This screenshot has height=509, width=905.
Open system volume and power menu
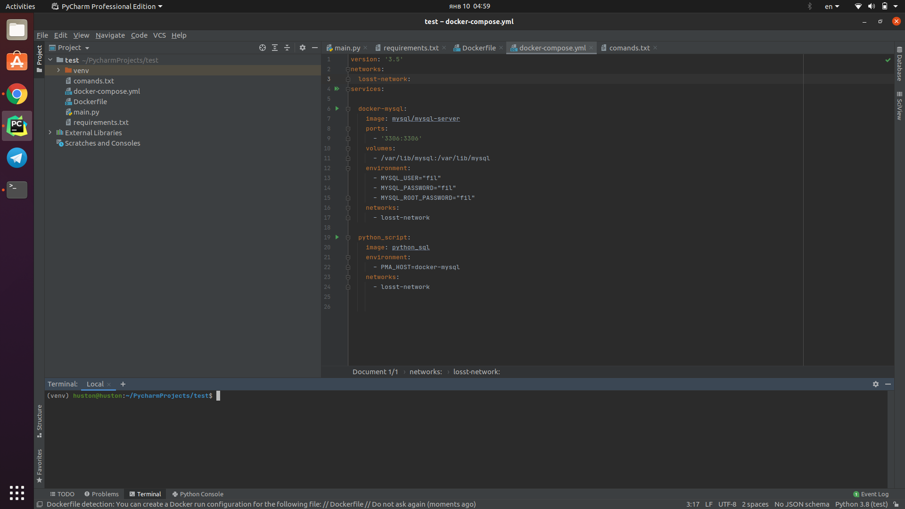877,6
